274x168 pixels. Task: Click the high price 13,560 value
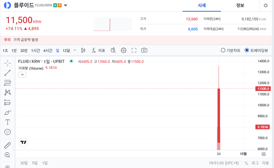tap(192, 19)
